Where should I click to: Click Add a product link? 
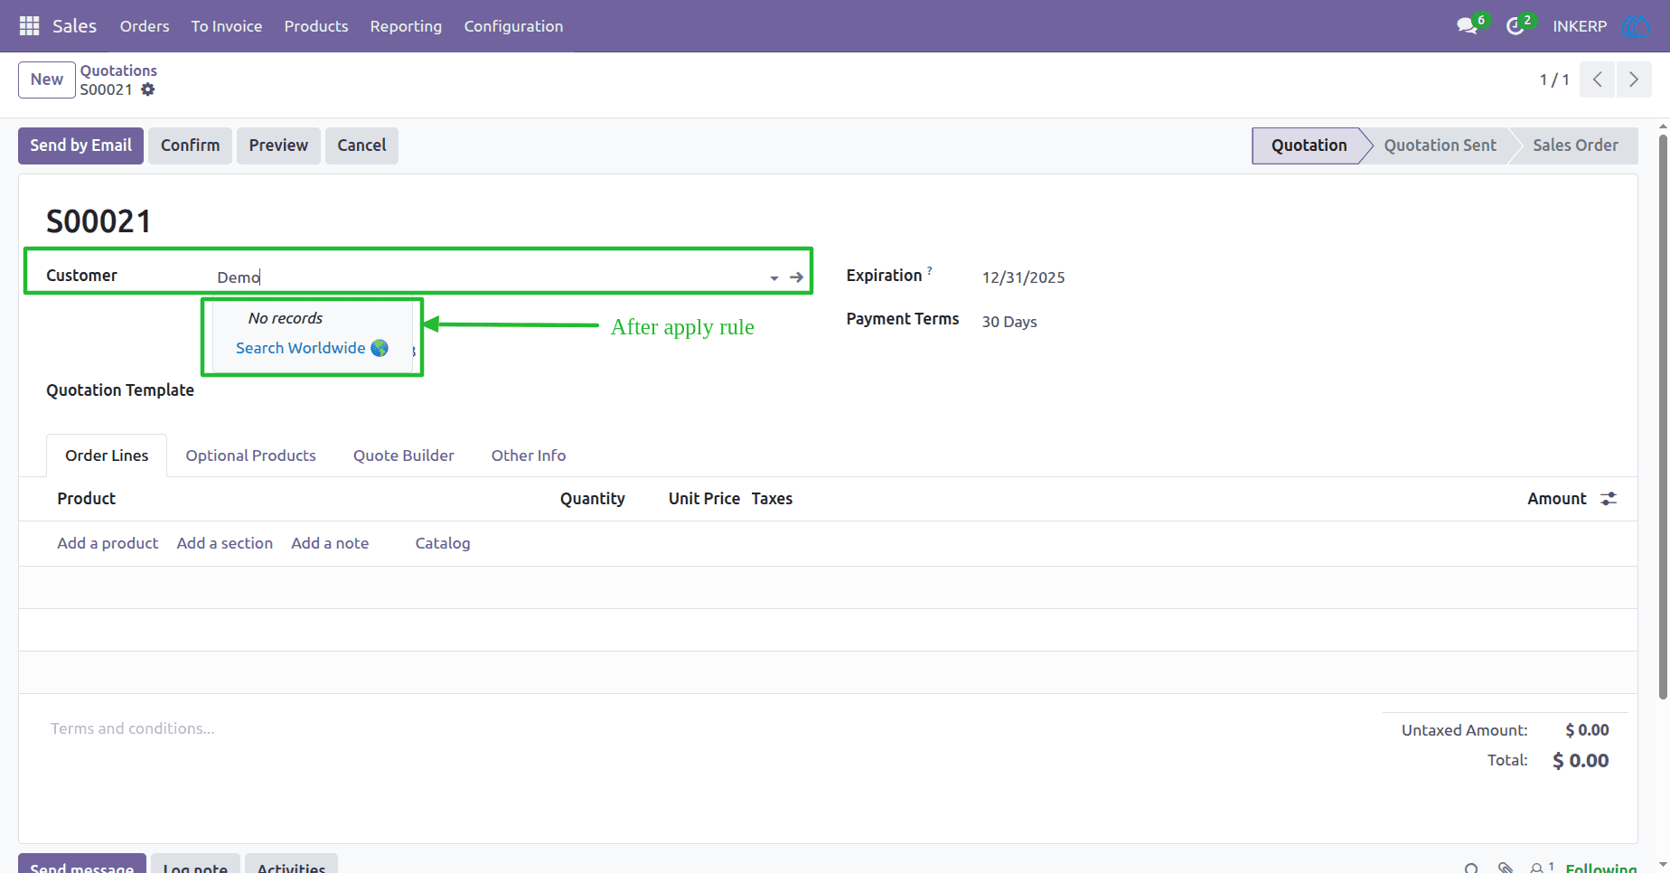108,543
